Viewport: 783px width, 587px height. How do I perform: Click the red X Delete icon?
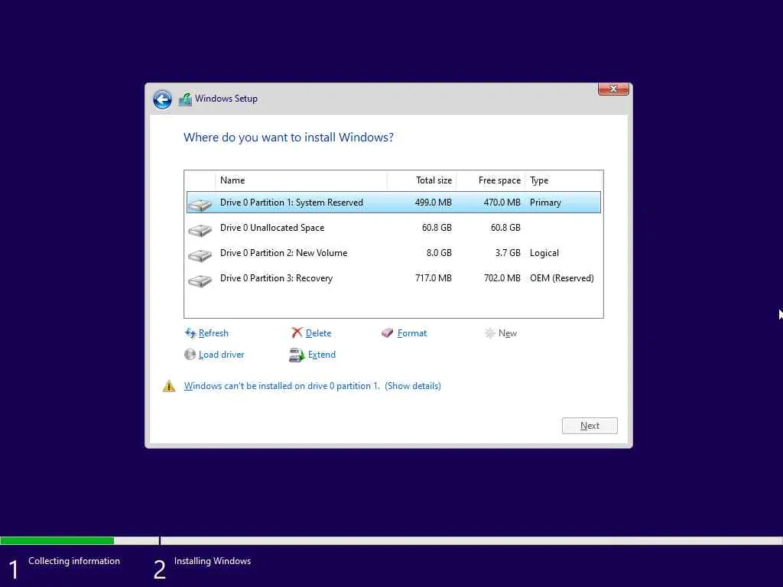tap(297, 333)
